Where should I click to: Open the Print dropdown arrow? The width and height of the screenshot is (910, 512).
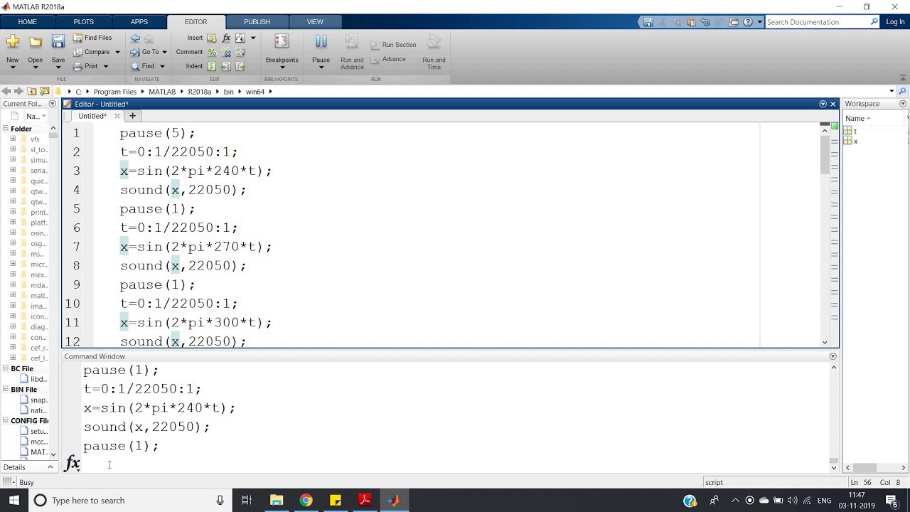105,66
